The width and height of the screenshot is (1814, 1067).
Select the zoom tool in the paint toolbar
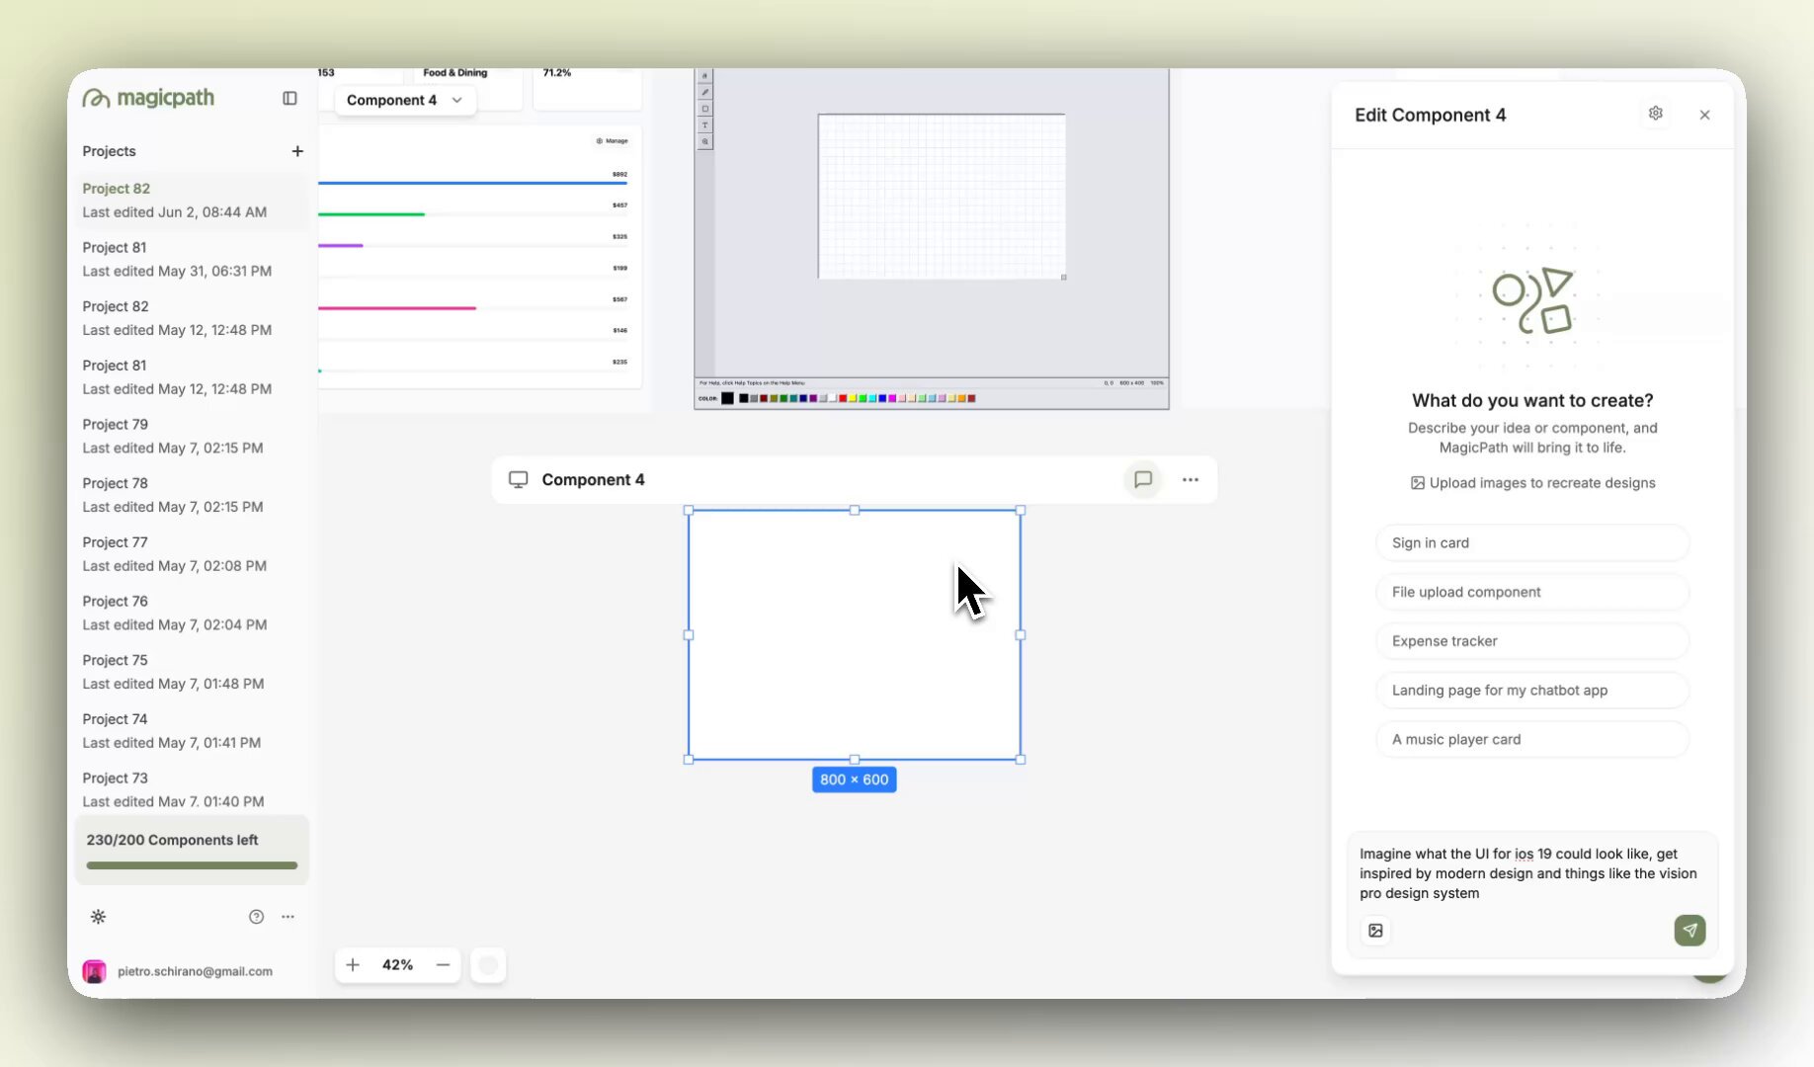(704, 142)
